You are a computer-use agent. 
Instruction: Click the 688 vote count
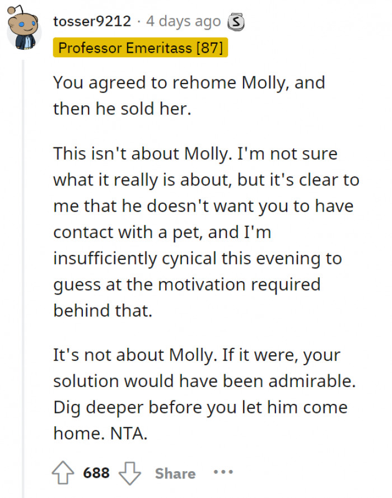click(x=96, y=473)
